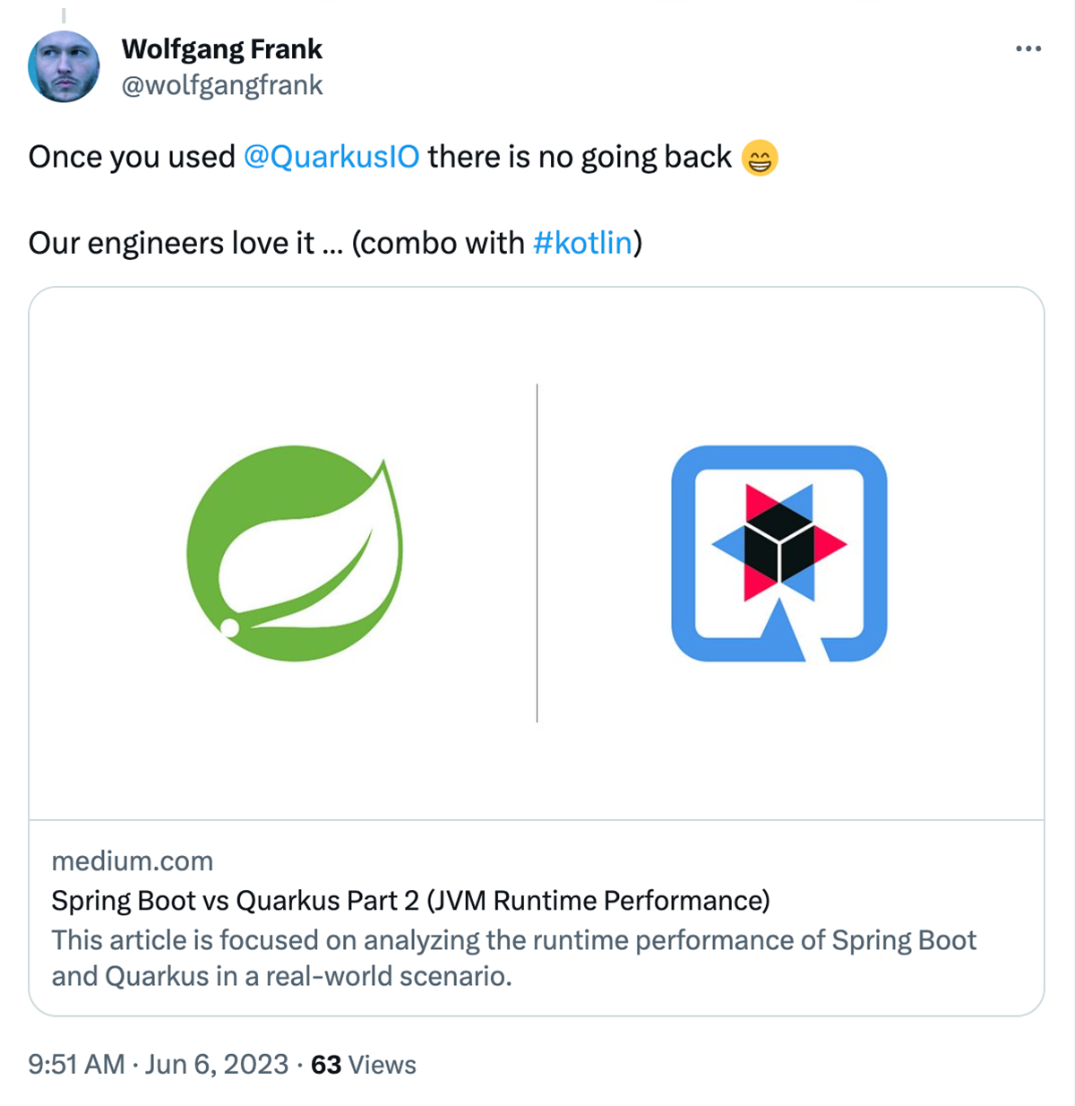This screenshot has height=1106, width=1075.
Task: Click the thread connector line above the avatar
Action: 64,15
